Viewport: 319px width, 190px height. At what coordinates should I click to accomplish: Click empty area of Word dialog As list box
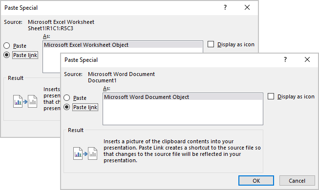183,113
